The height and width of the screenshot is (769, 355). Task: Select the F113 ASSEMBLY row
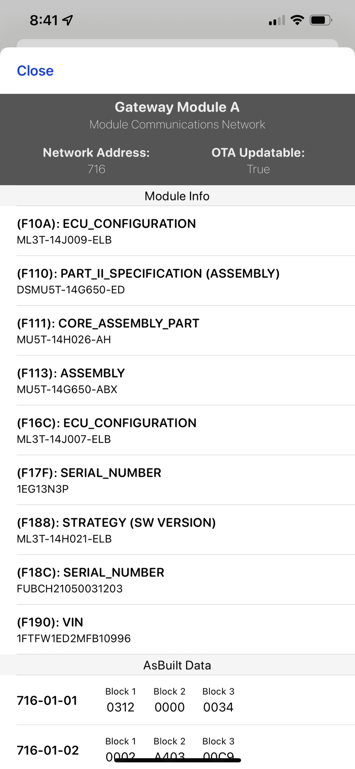(x=177, y=381)
